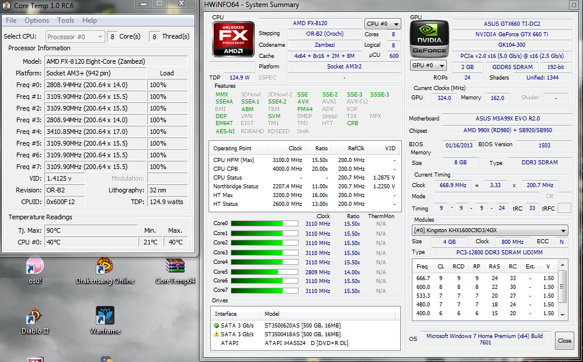583x362 pixels.
Task: Click green OK status icon of ST3500620AS drive
Action: 216,326
